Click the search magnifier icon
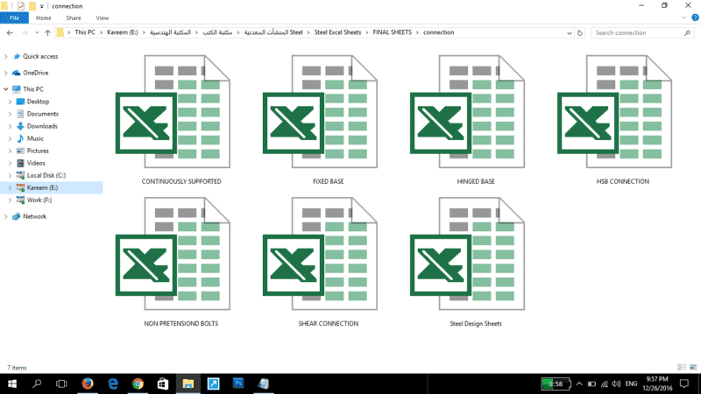 (687, 32)
